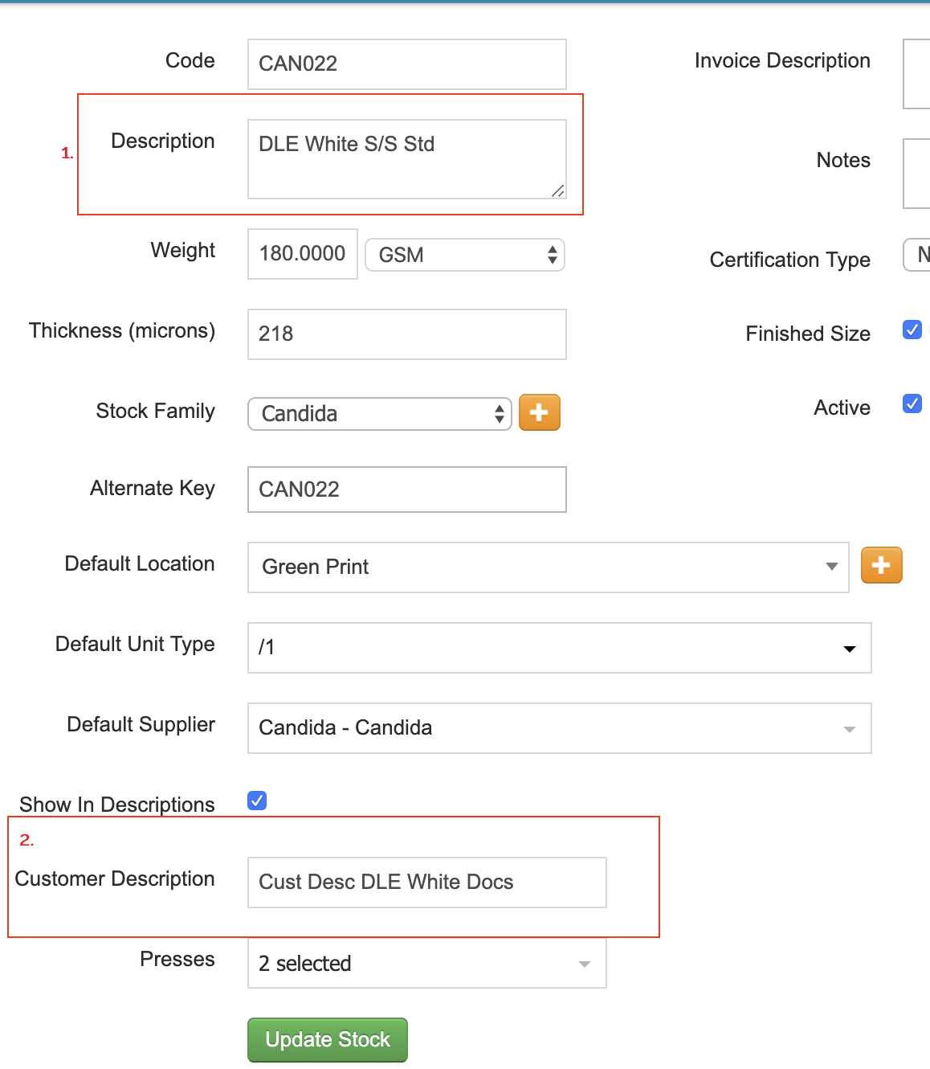Click the add Stock Family plus icon
The image size is (930, 1069).
[x=539, y=413]
